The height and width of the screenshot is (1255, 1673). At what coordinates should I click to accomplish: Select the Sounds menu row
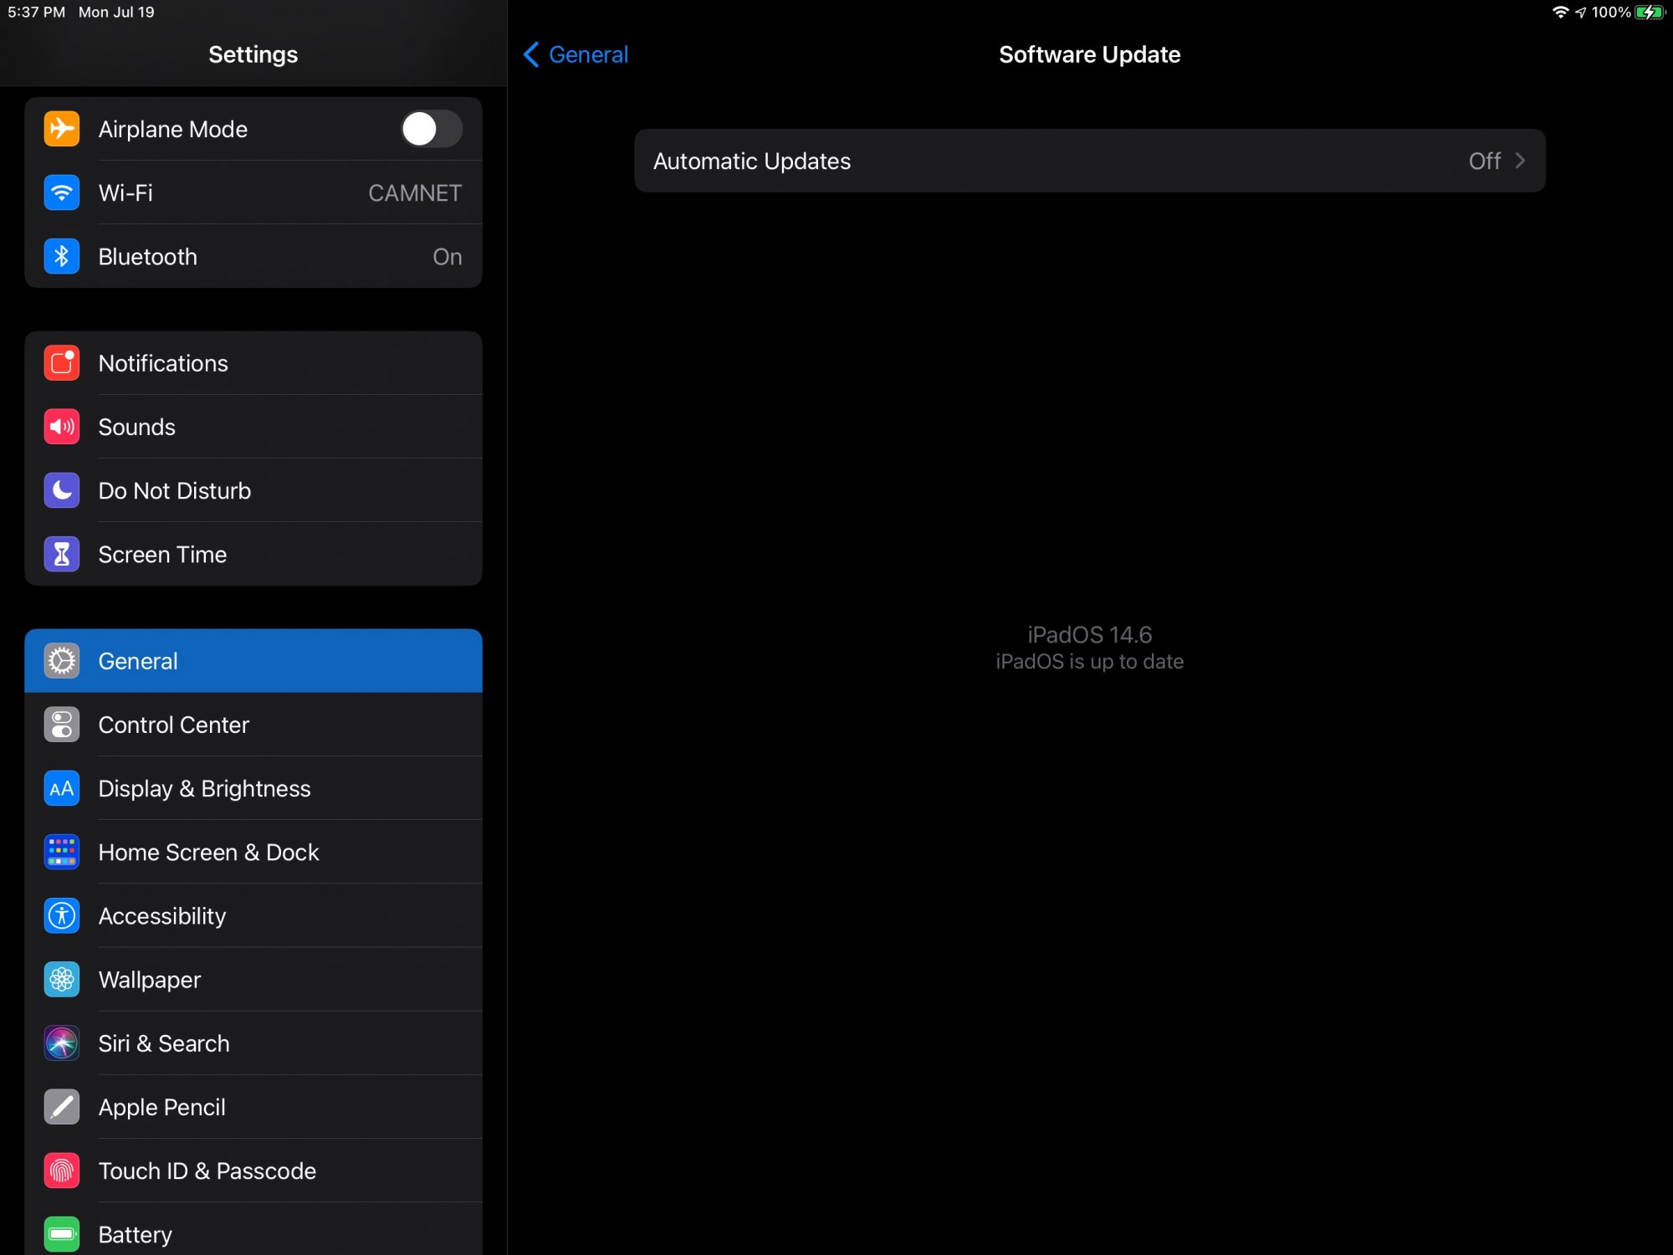click(x=253, y=427)
